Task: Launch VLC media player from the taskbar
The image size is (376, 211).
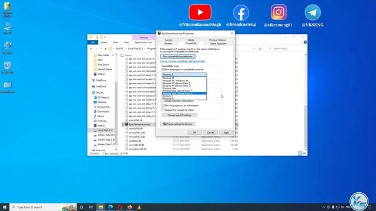Action: (139, 207)
